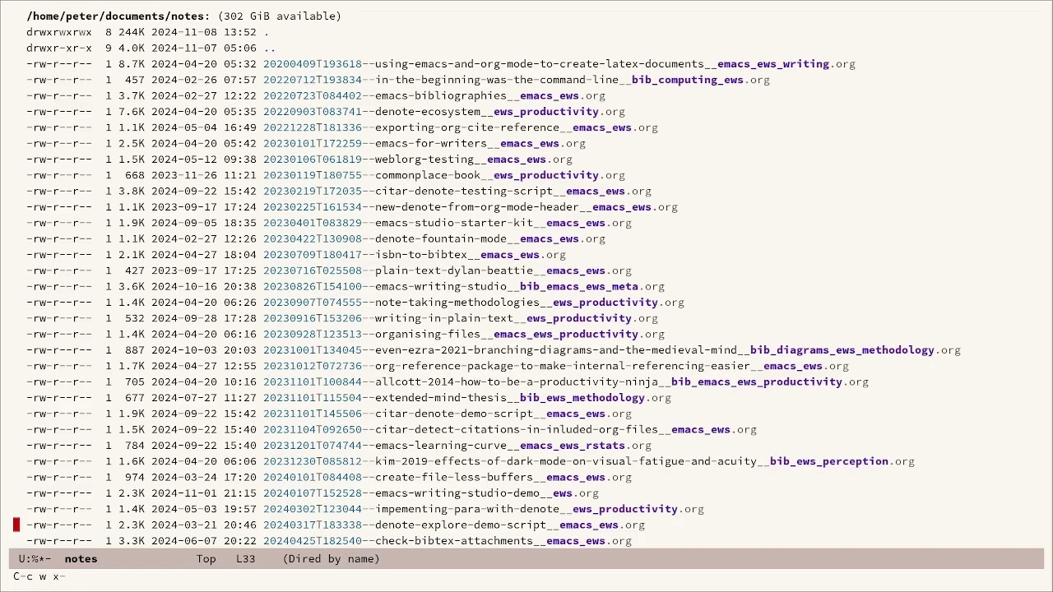Open create-file-less-buffers file
Screen dimensions: 1053x592
448,477
